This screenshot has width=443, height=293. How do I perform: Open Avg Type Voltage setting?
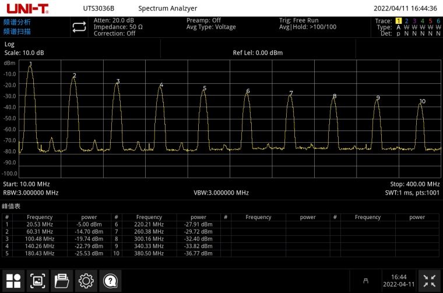[x=211, y=27]
